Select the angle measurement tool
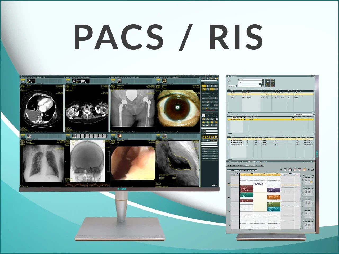339x254 pixels. (208, 98)
